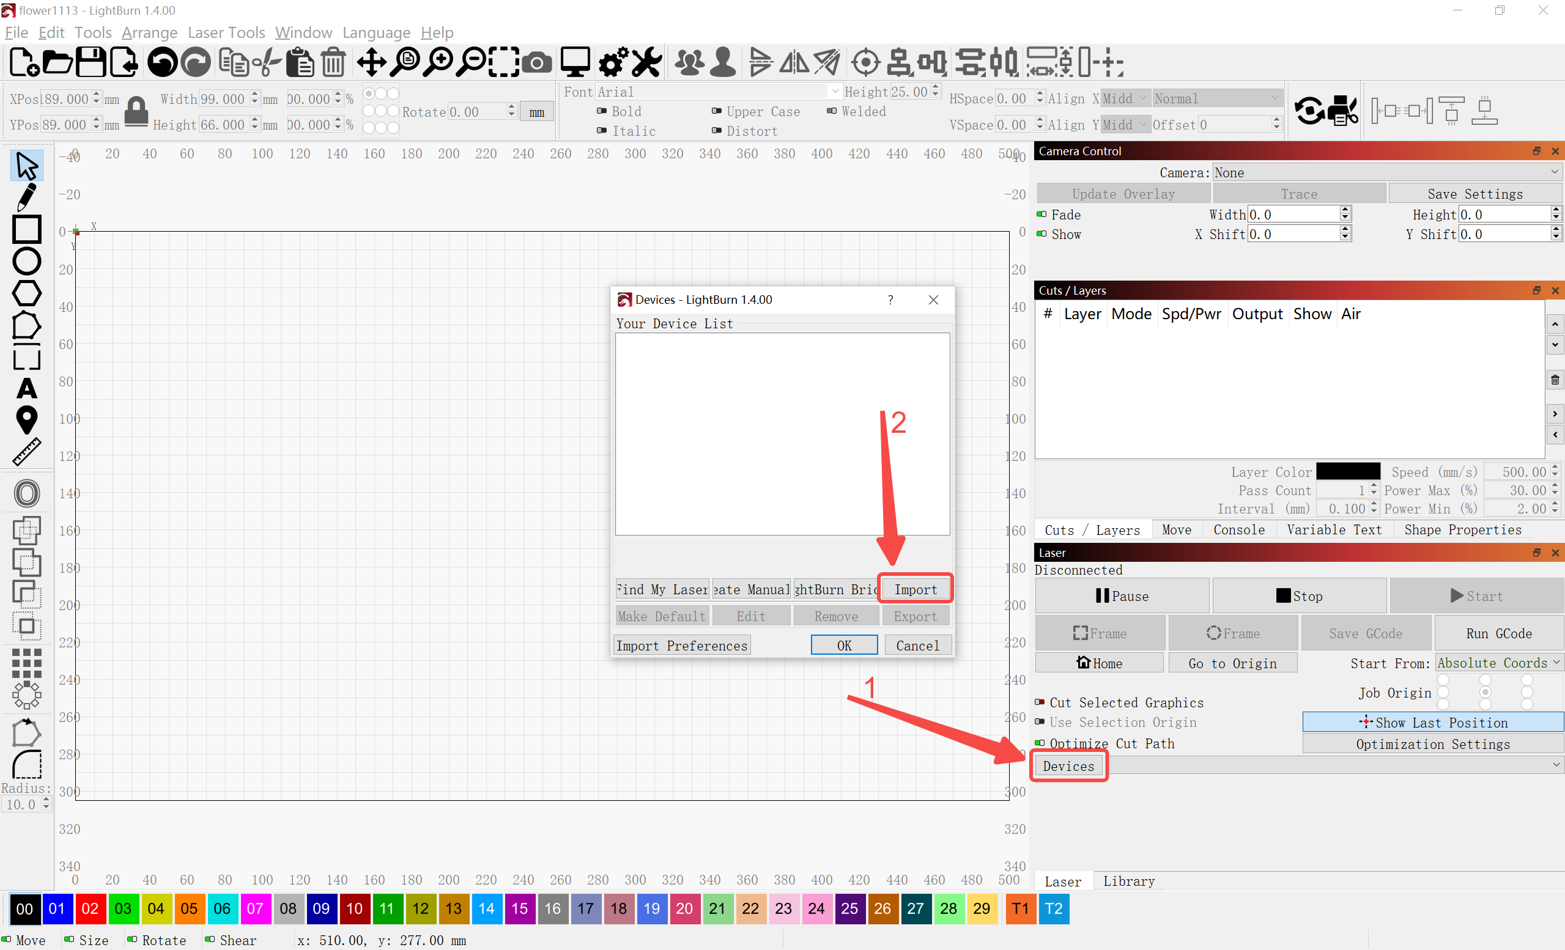1565x950 pixels.
Task: Select the Draw Lines pencil tool
Action: click(27, 197)
